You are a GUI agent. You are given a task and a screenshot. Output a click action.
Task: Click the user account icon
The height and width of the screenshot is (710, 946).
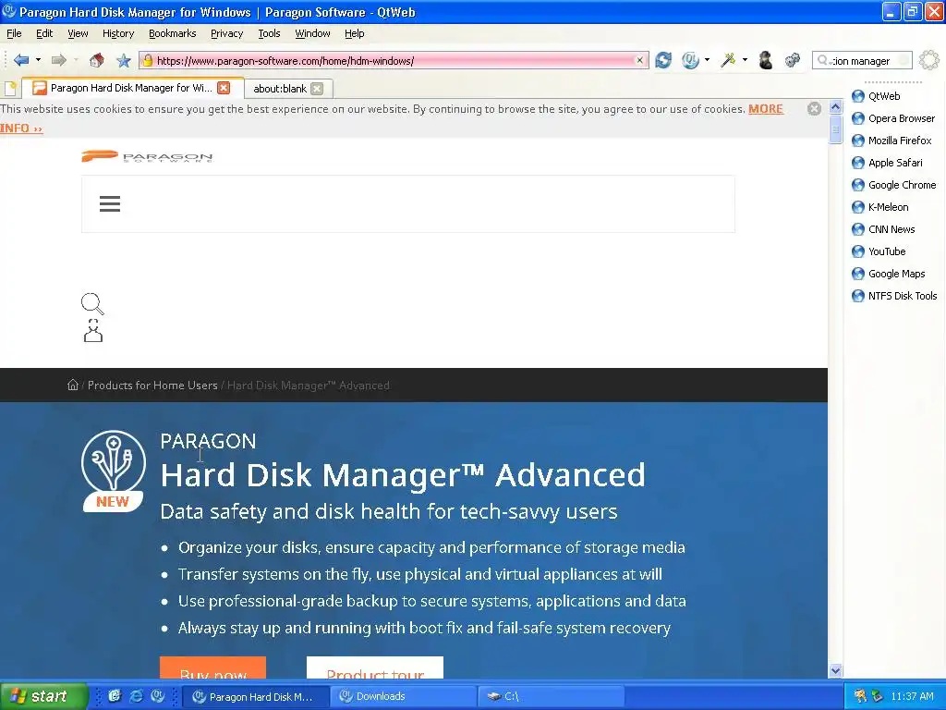click(x=93, y=330)
